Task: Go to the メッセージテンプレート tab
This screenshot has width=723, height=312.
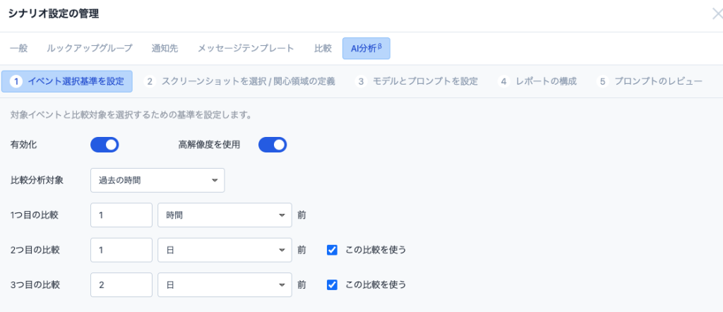Action: point(246,49)
